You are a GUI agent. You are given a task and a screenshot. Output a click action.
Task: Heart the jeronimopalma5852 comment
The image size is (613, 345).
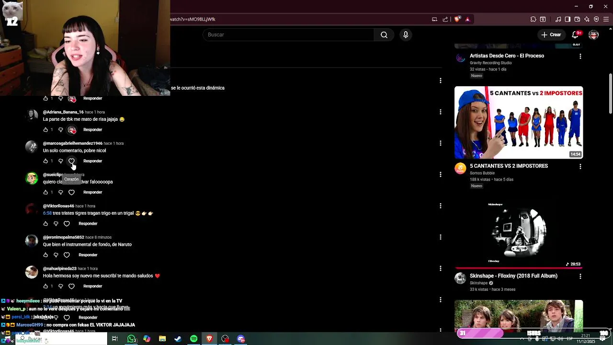coord(67,255)
